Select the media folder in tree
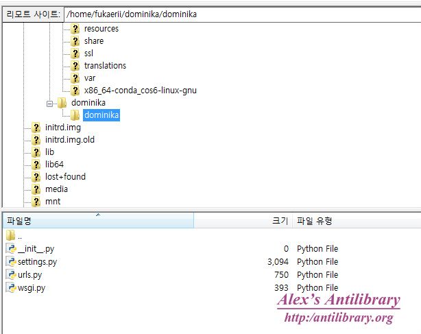The image size is (421, 334). coord(56,189)
